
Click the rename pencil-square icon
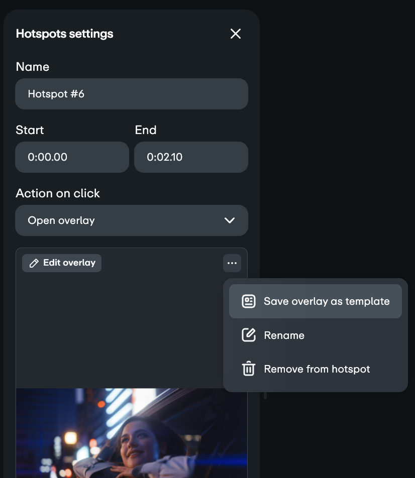tap(249, 335)
